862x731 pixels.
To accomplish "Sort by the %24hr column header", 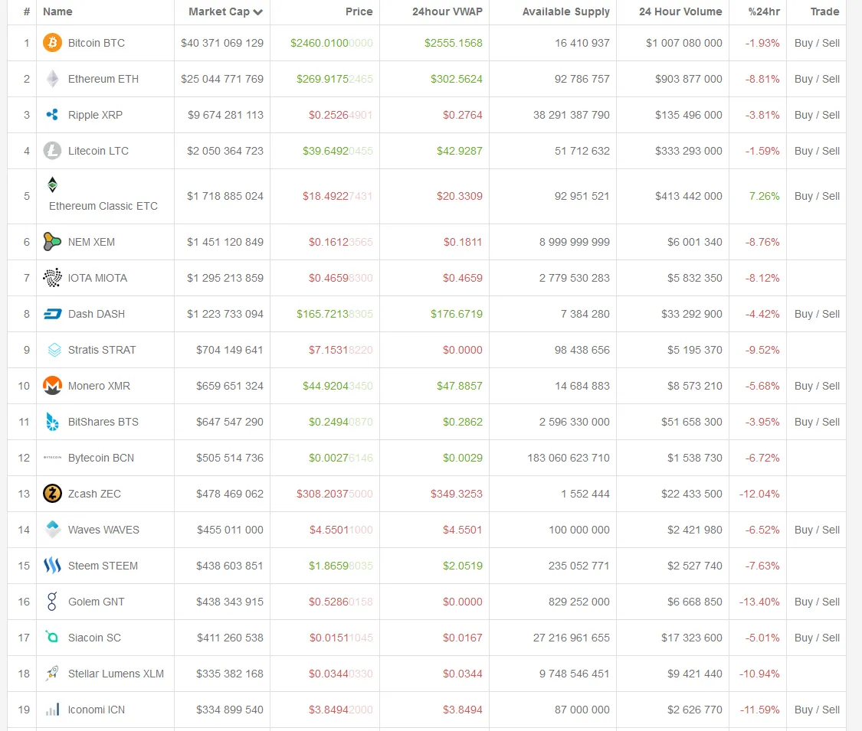I will (764, 11).
